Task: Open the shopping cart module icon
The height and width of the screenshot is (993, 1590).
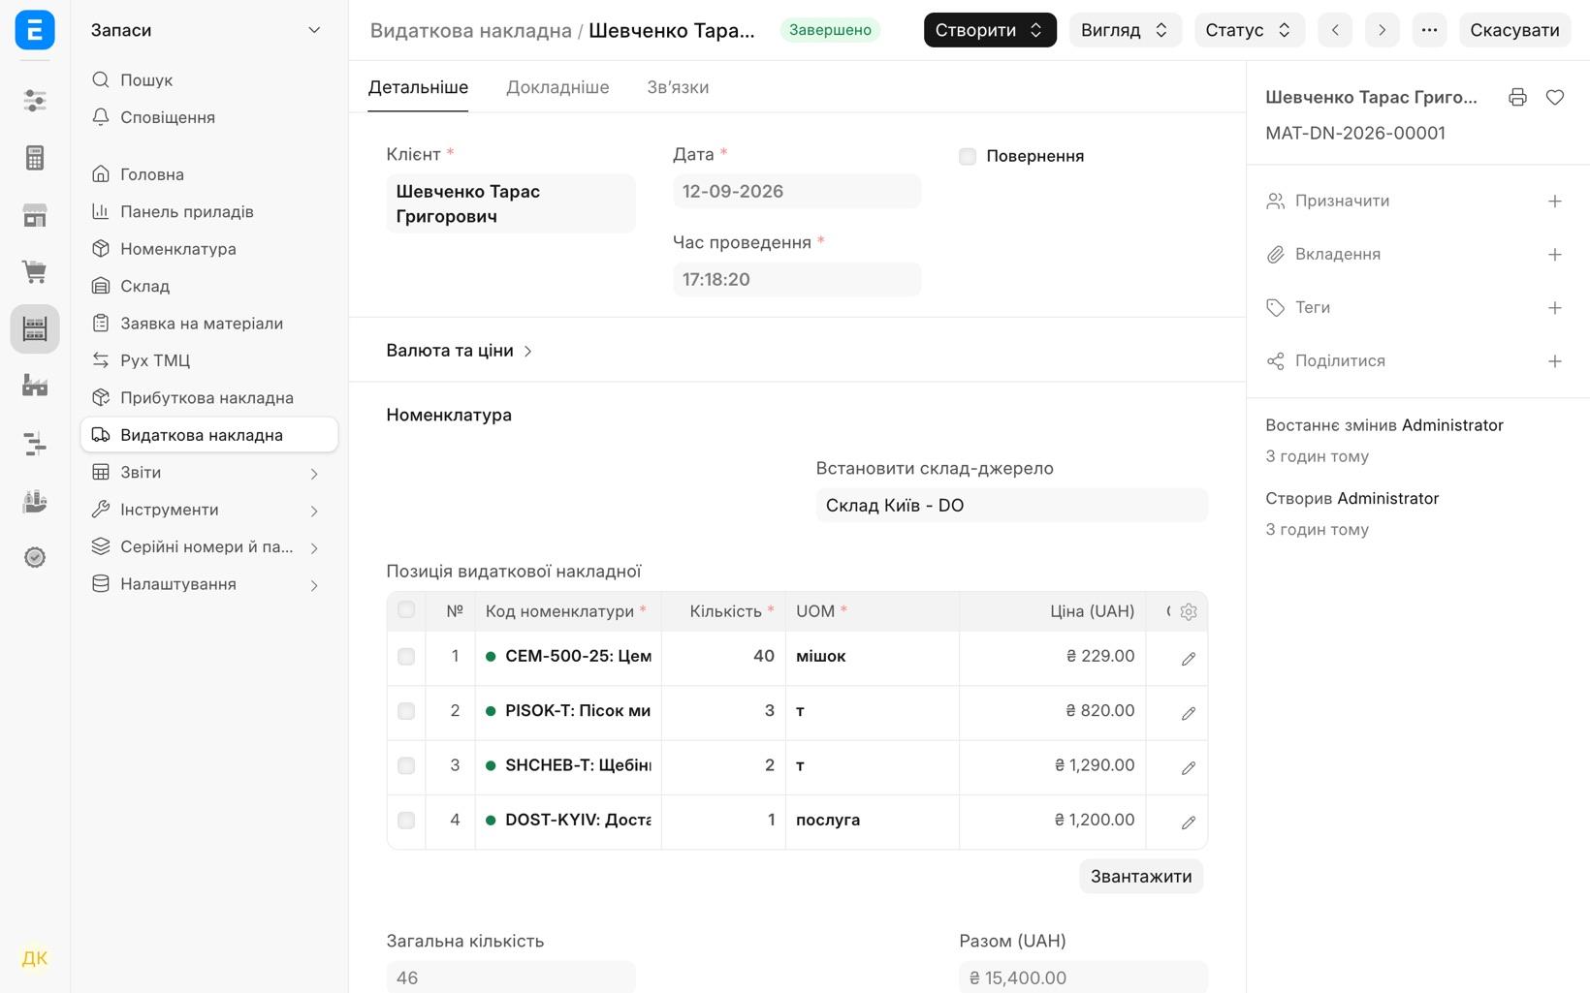Action: coord(35,272)
